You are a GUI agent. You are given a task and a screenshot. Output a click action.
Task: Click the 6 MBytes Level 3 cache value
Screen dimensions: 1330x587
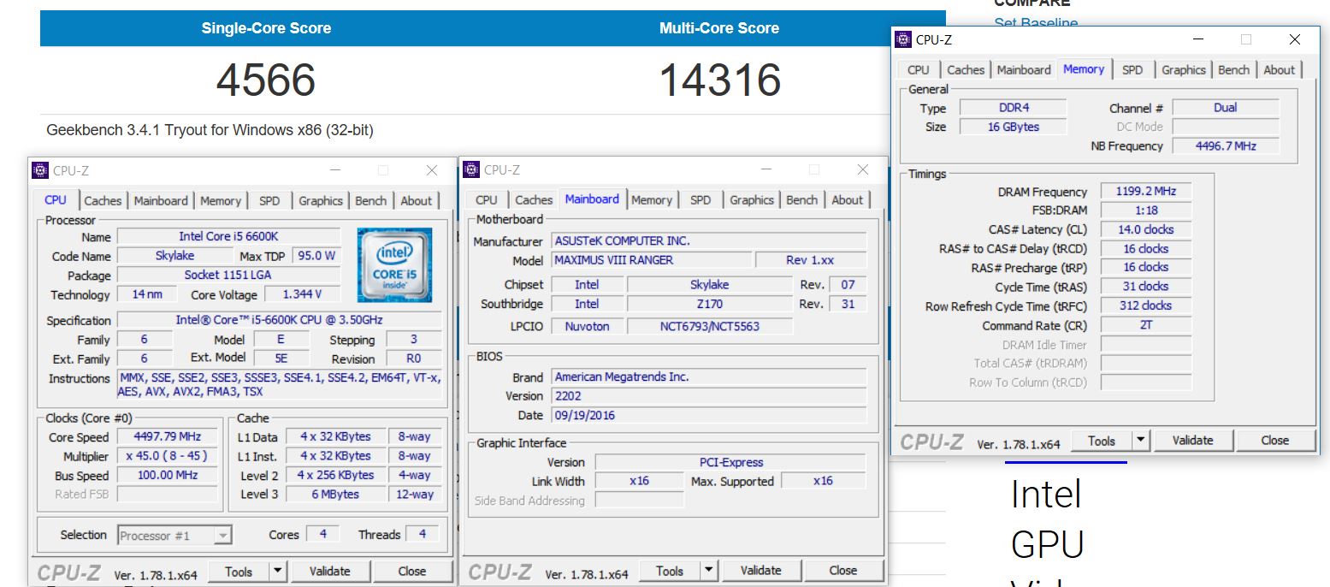click(x=334, y=495)
